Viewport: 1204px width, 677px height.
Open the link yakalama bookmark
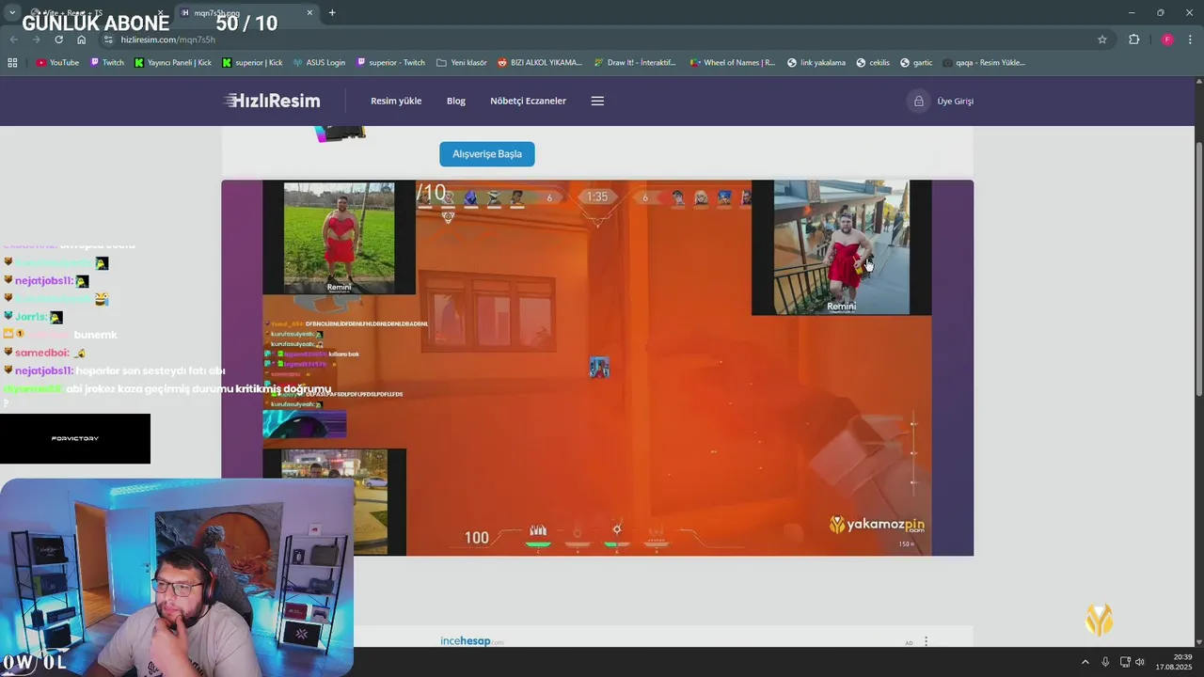tap(816, 63)
